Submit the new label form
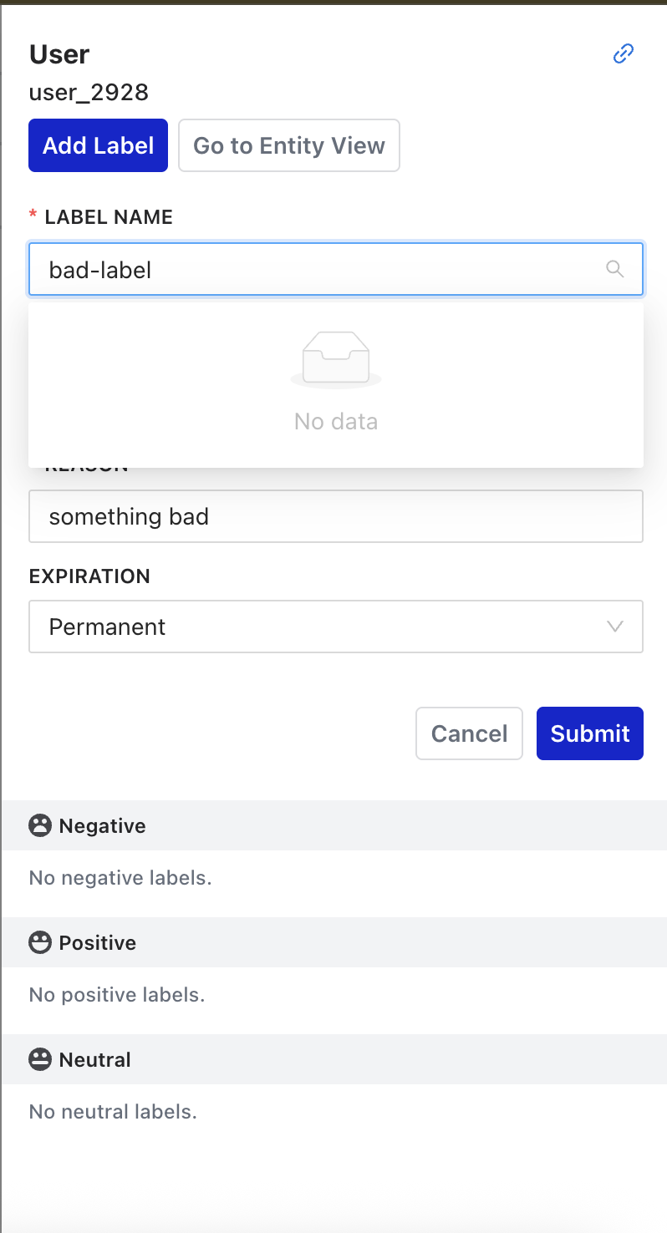 [x=589, y=733]
